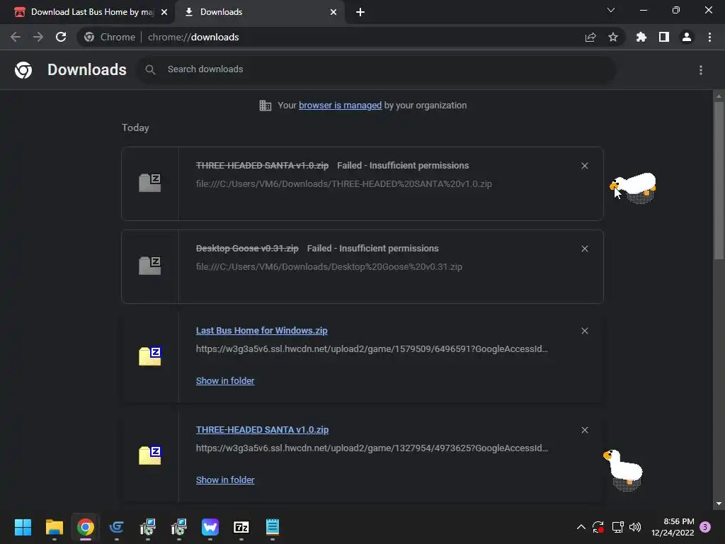Remove successful THREE-HEADED SANTA v1.0.zip entry

(584, 430)
